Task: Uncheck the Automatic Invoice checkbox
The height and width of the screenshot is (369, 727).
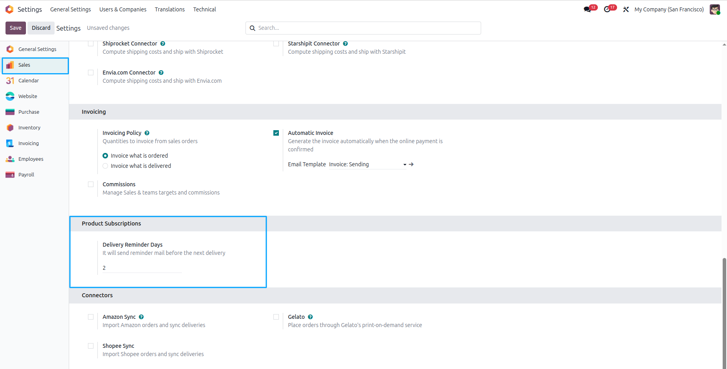Action: 276,133
